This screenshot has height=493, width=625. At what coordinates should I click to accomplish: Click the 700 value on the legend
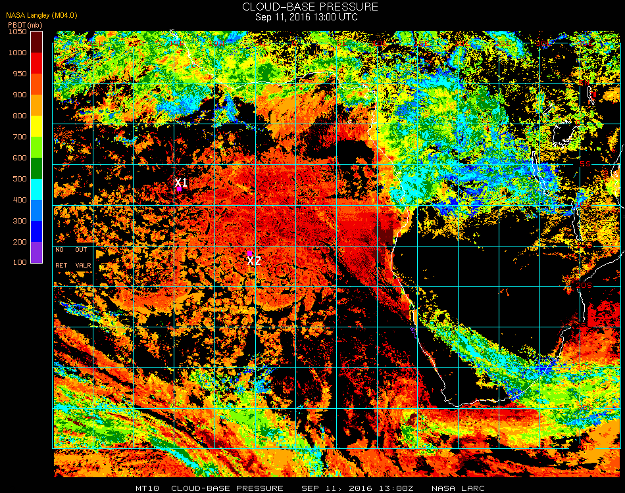[x=20, y=137]
